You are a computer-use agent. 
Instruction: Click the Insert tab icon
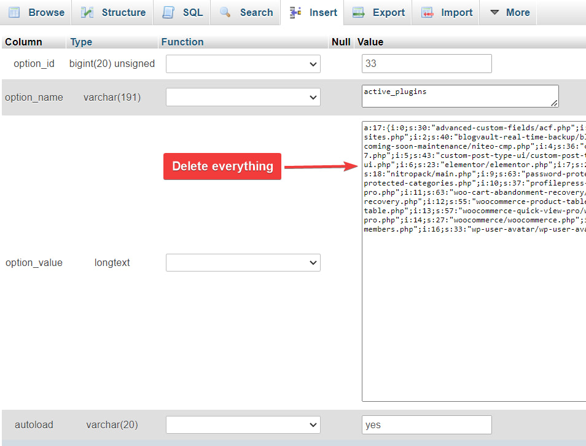[294, 12]
